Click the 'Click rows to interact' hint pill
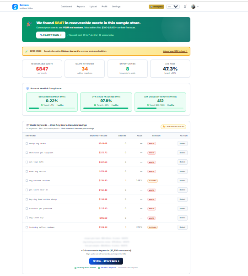248x276 pixels. 173,127
